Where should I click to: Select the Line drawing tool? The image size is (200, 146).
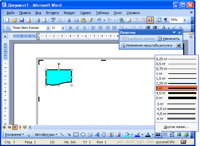coord(62,134)
